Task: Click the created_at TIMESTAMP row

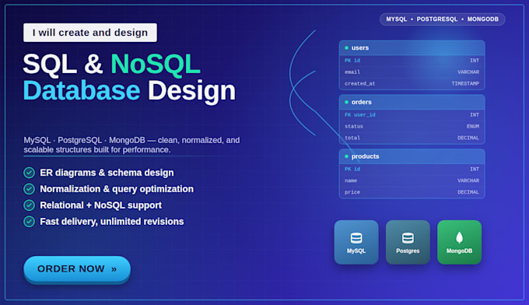Action: coord(412,84)
